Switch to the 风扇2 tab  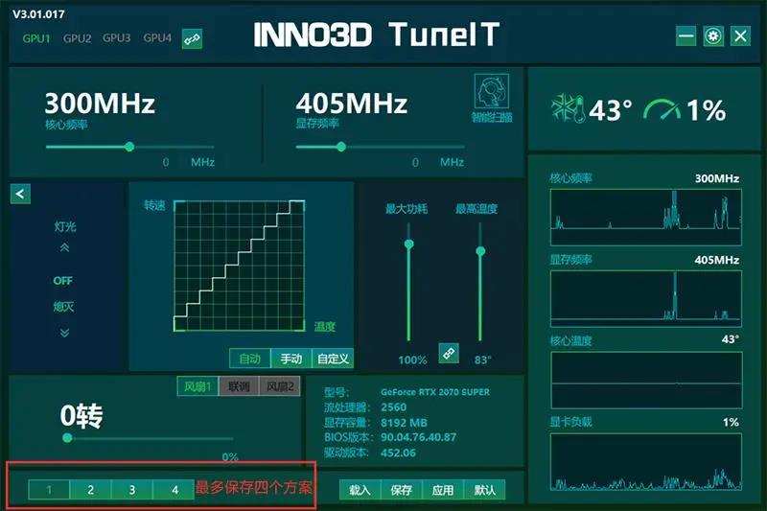pyautogui.click(x=280, y=386)
